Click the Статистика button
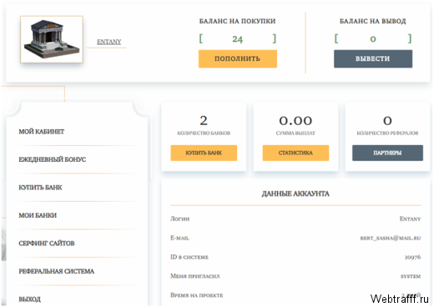Viewport: 434px width, 307px height. (295, 153)
